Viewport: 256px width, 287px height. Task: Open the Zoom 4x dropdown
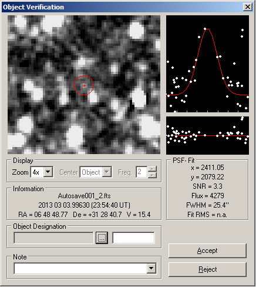[x=48, y=172]
